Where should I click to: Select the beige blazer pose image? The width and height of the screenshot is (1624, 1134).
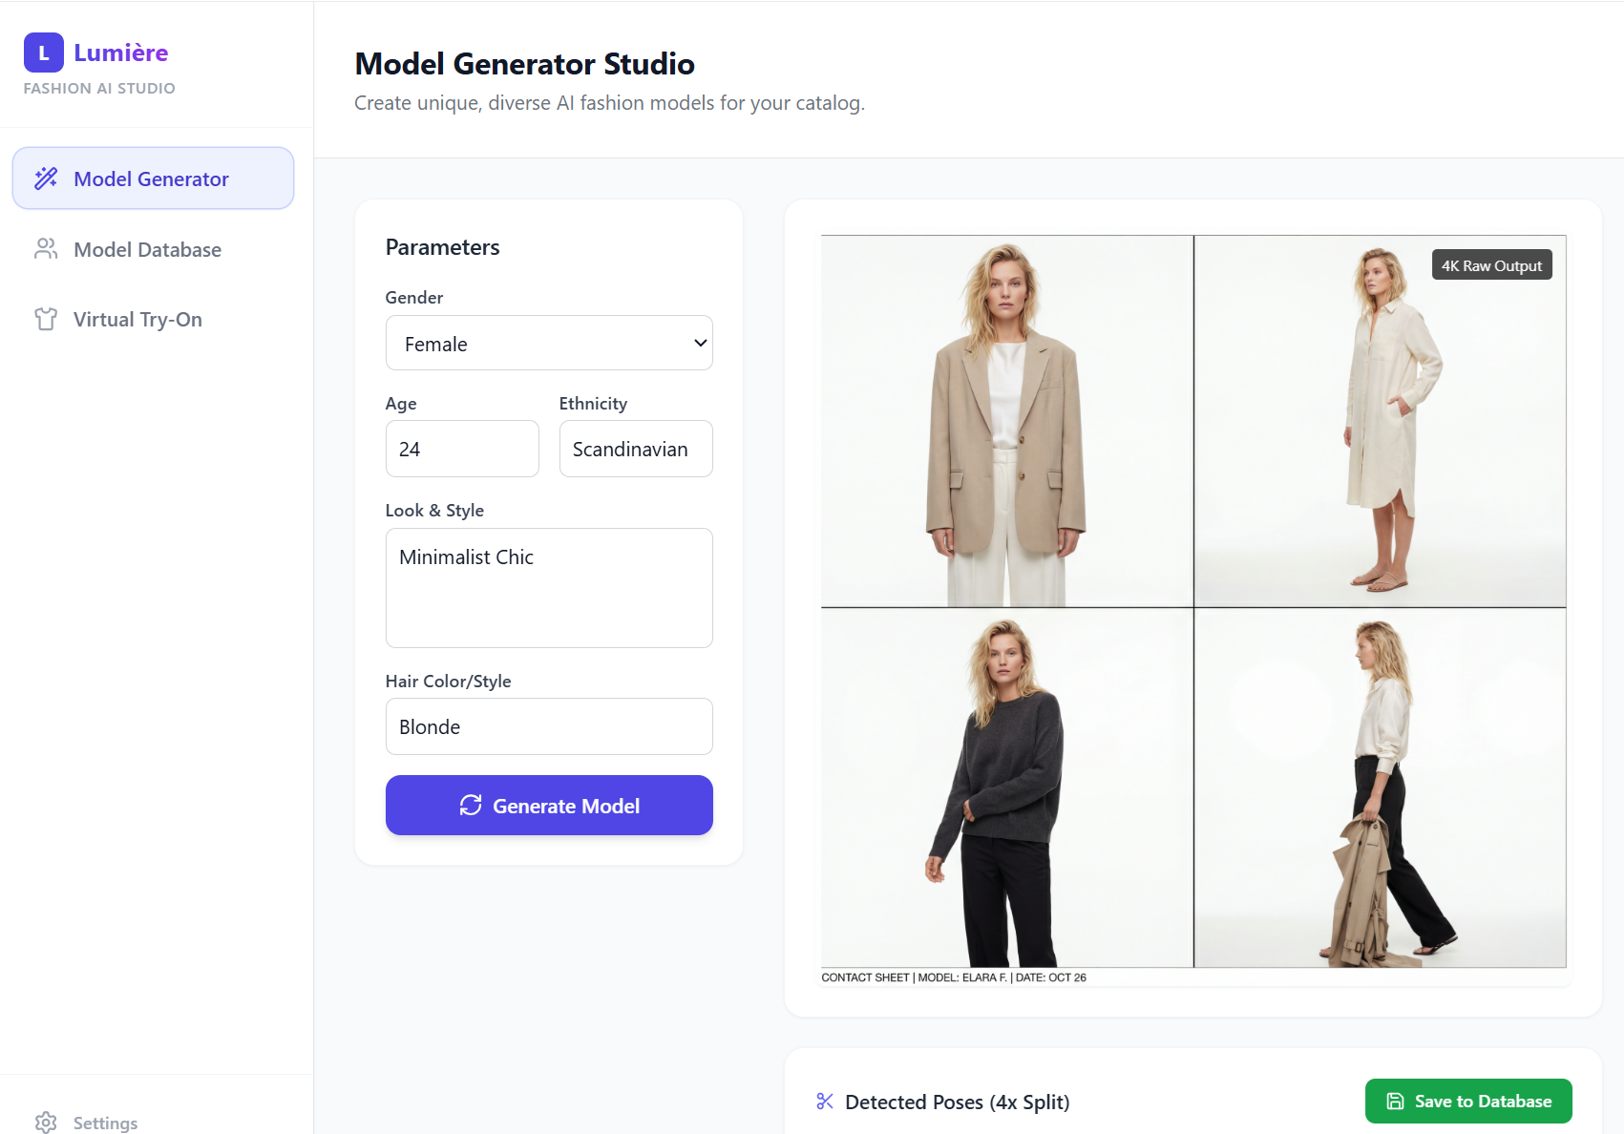[x=1007, y=421]
